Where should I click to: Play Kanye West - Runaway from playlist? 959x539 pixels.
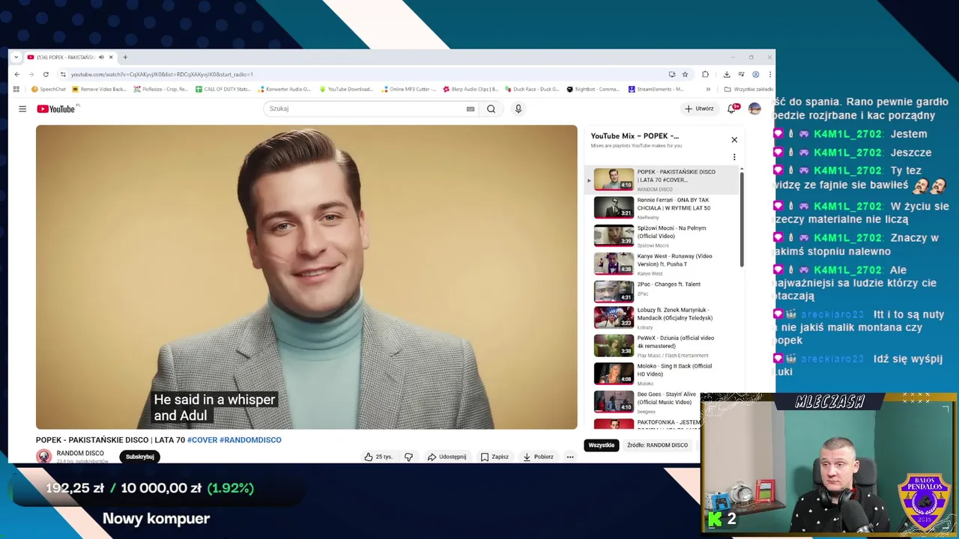click(662, 264)
